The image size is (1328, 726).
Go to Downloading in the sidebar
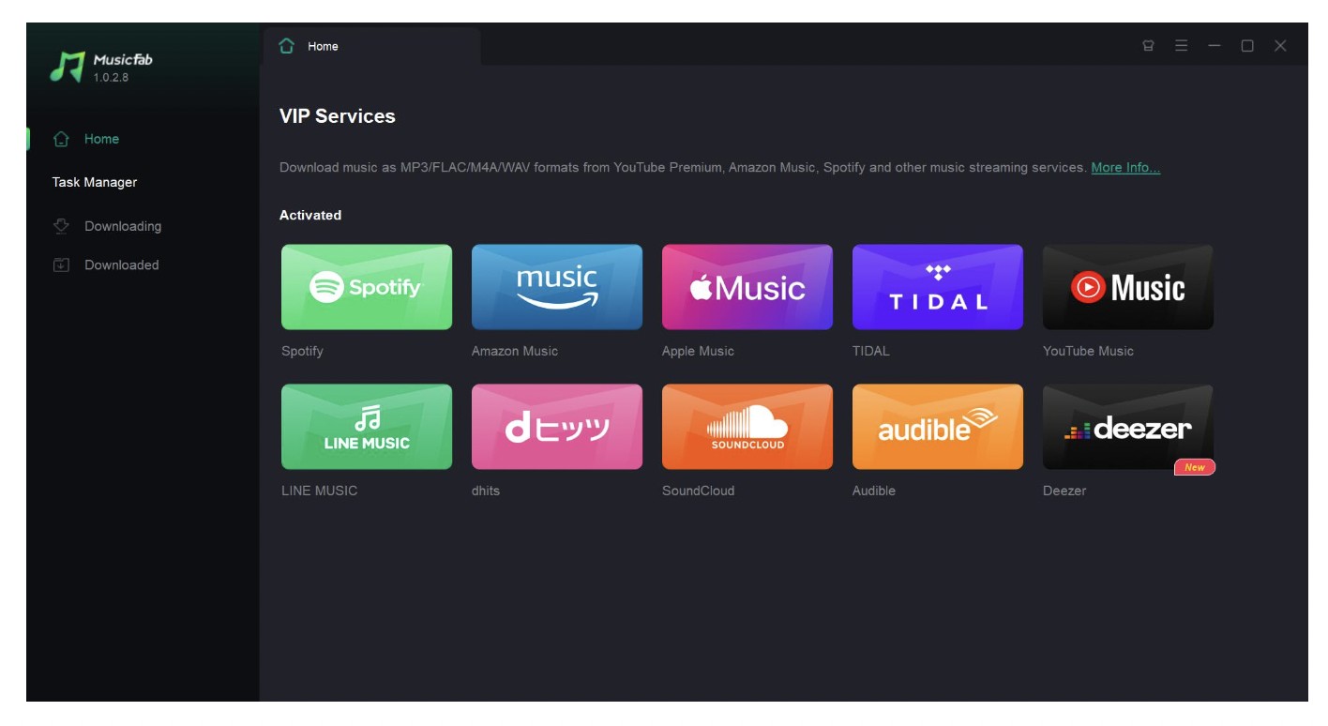point(143,226)
